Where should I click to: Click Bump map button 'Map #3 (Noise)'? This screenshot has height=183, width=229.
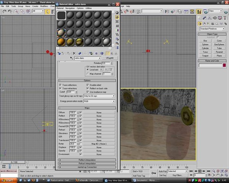[x=99, y=144]
